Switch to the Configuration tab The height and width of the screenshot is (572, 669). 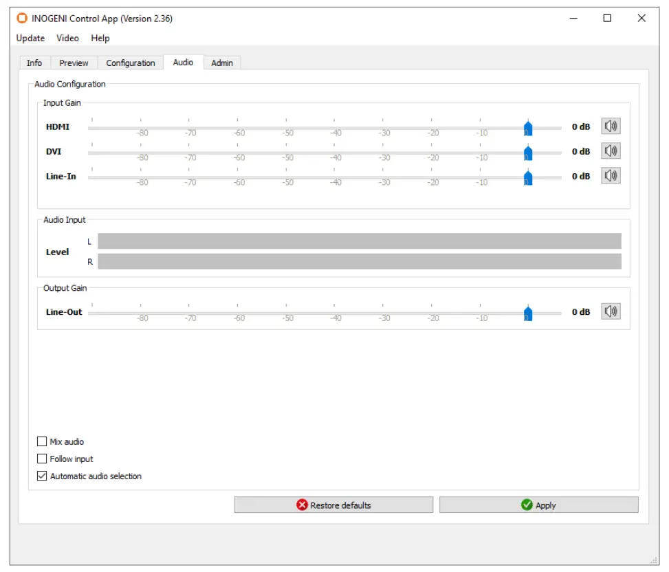tap(131, 63)
